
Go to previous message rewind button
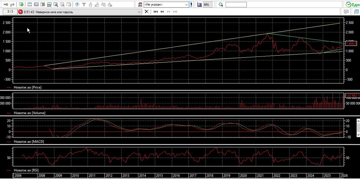[162, 12]
